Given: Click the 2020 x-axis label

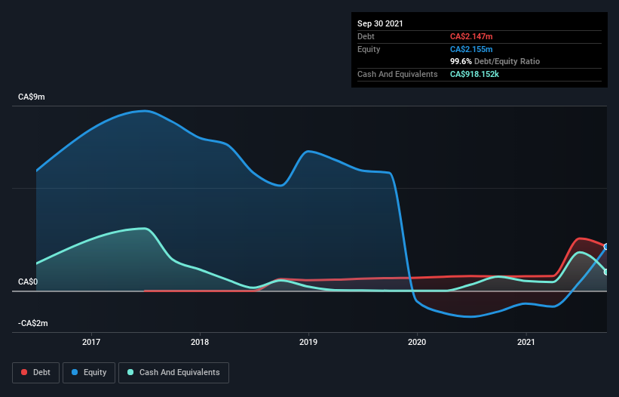Looking at the screenshot, I should [x=417, y=342].
